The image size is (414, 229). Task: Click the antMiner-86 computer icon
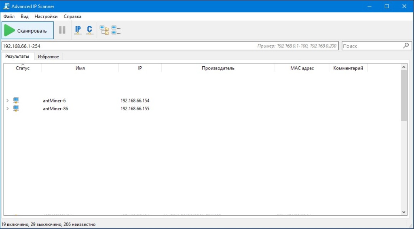pos(16,108)
